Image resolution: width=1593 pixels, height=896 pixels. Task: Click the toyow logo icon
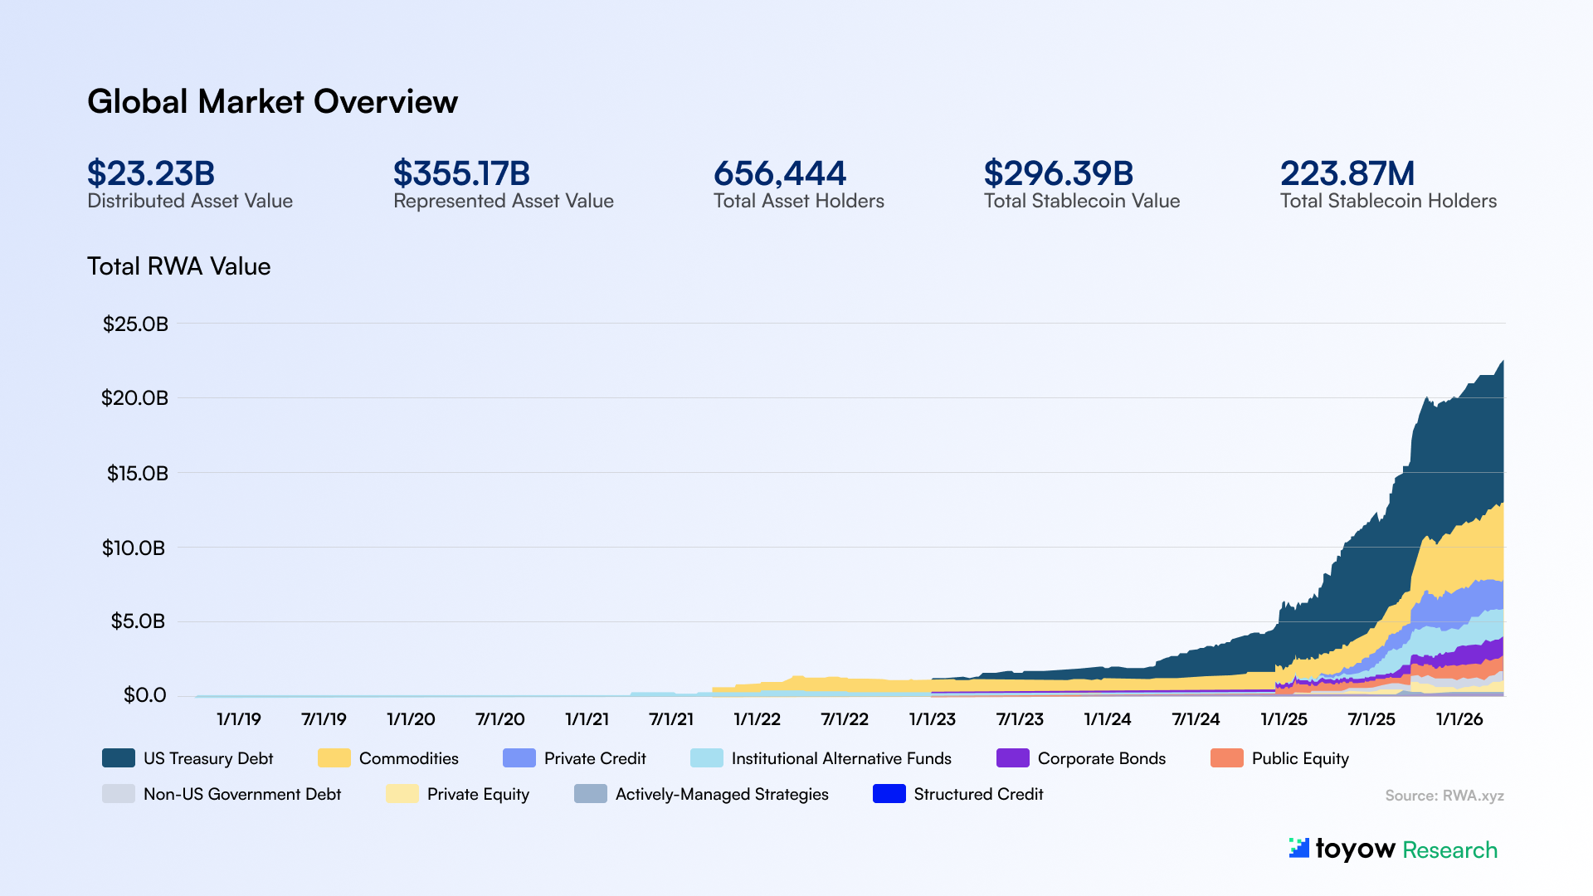(1298, 848)
